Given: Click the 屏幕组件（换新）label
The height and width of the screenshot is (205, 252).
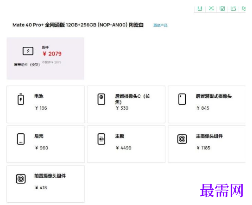Looking at the screenshot, I should pyautogui.click(x=27, y=64).
